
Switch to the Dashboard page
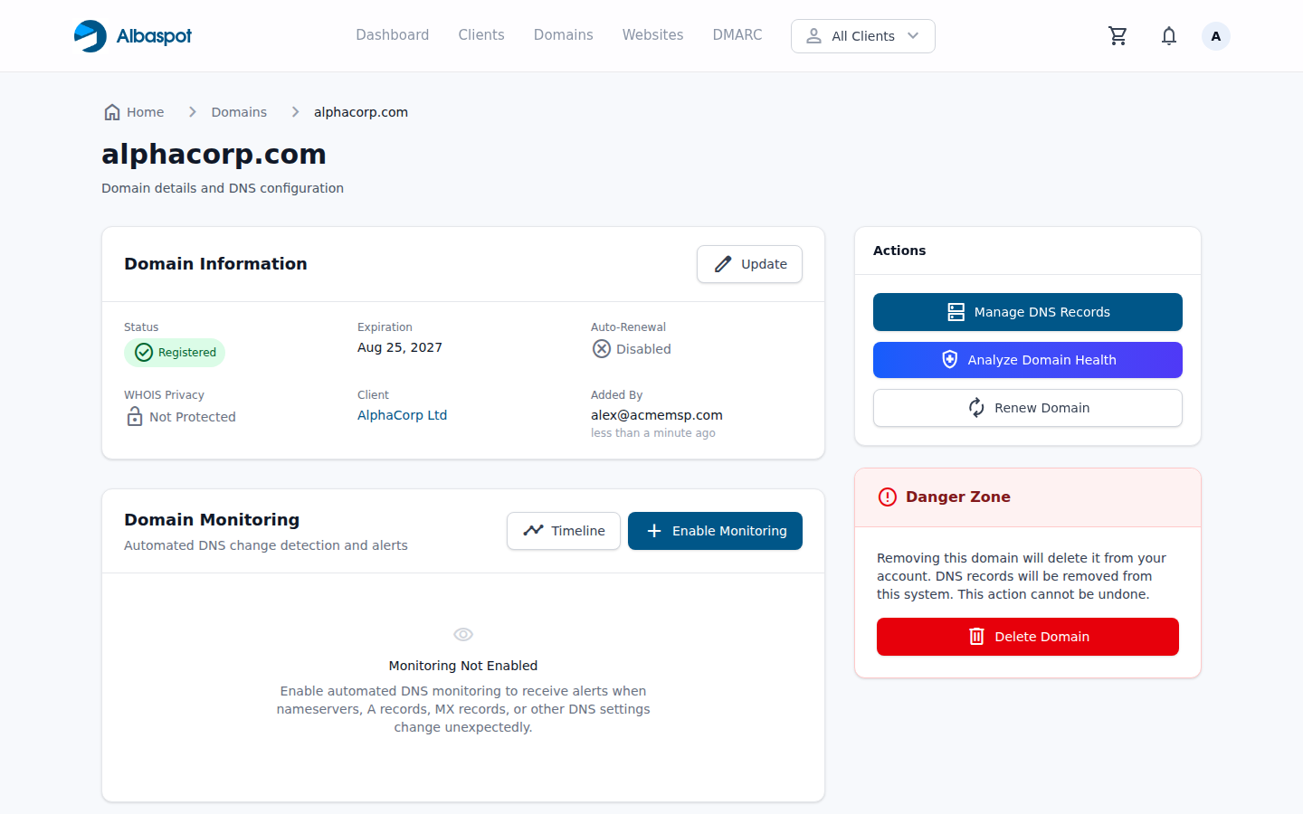392,34
